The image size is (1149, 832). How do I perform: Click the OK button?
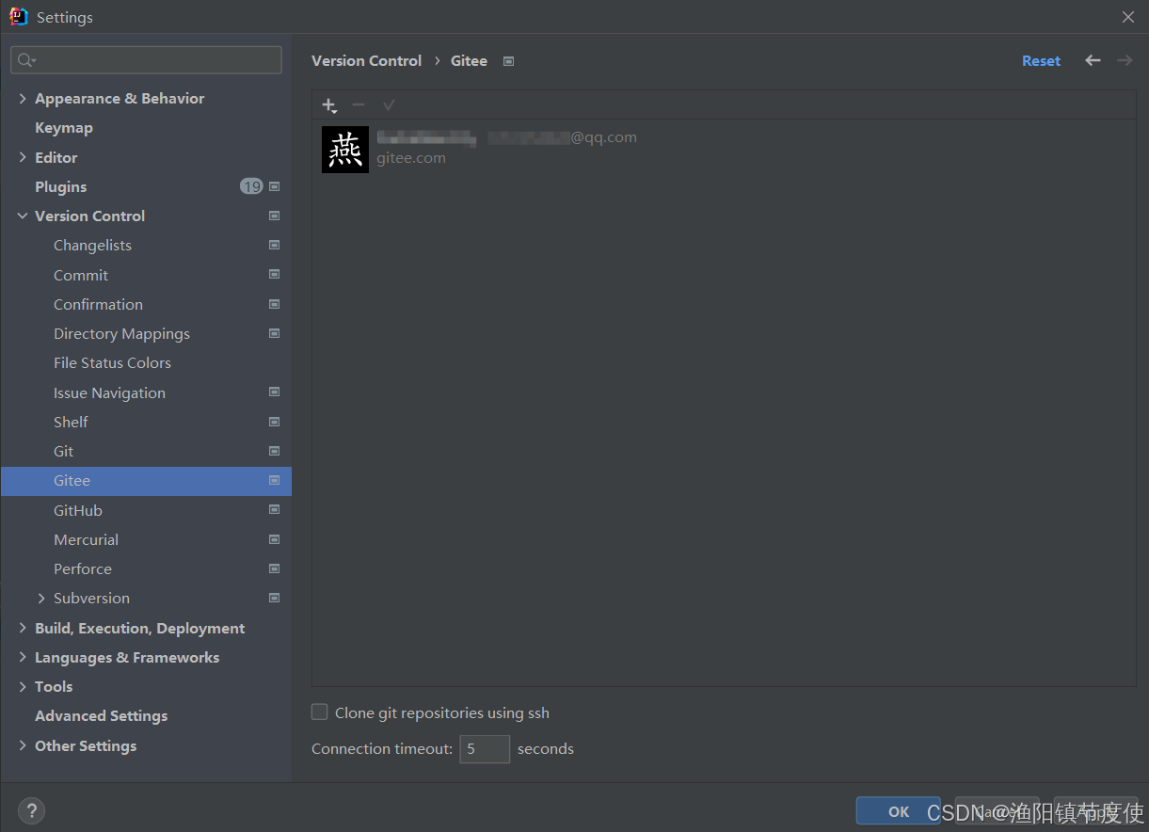(898, 811)
